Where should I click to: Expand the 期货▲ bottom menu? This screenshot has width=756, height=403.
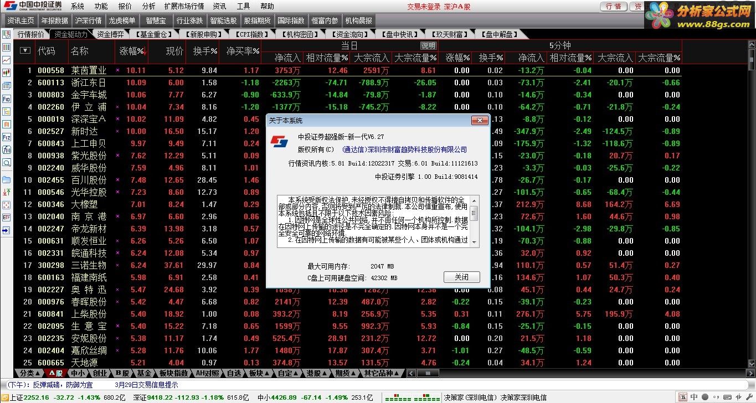[346, 373]
